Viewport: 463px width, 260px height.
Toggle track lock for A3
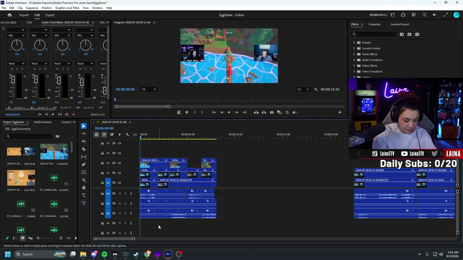tap(102, 213)
